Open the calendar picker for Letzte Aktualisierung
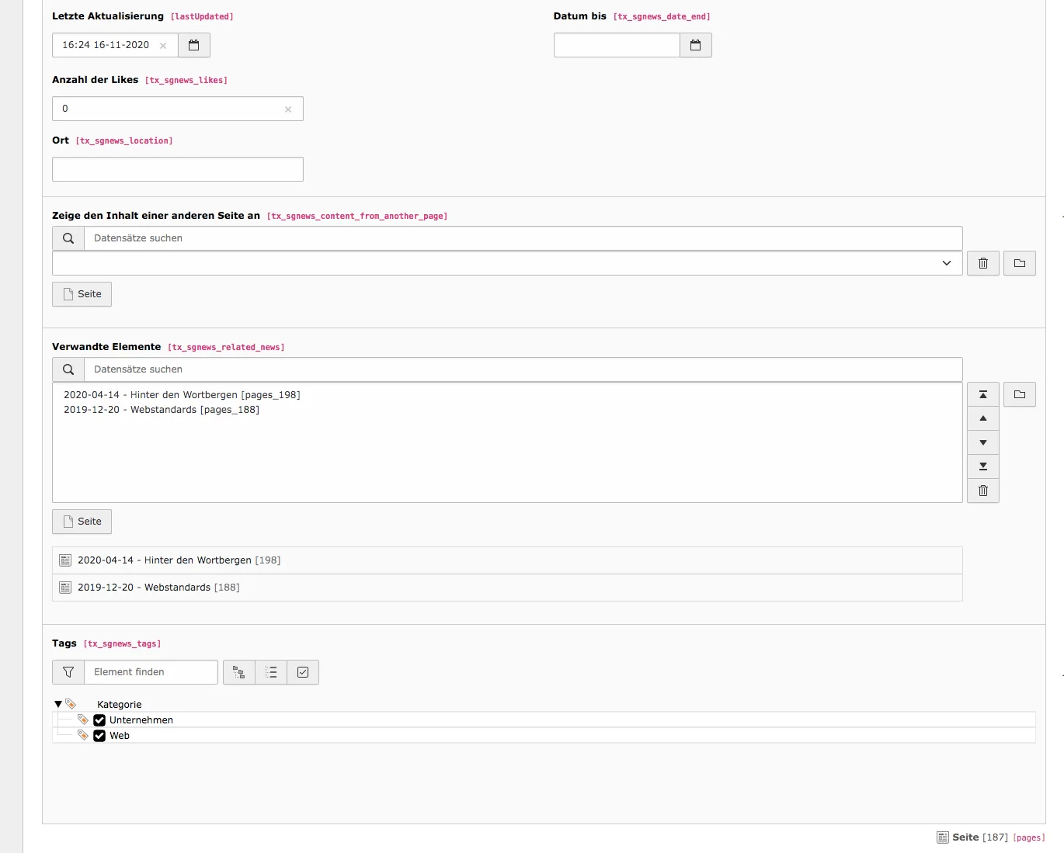The width and height of the screenshot is (1064, 853). point(193,45)
